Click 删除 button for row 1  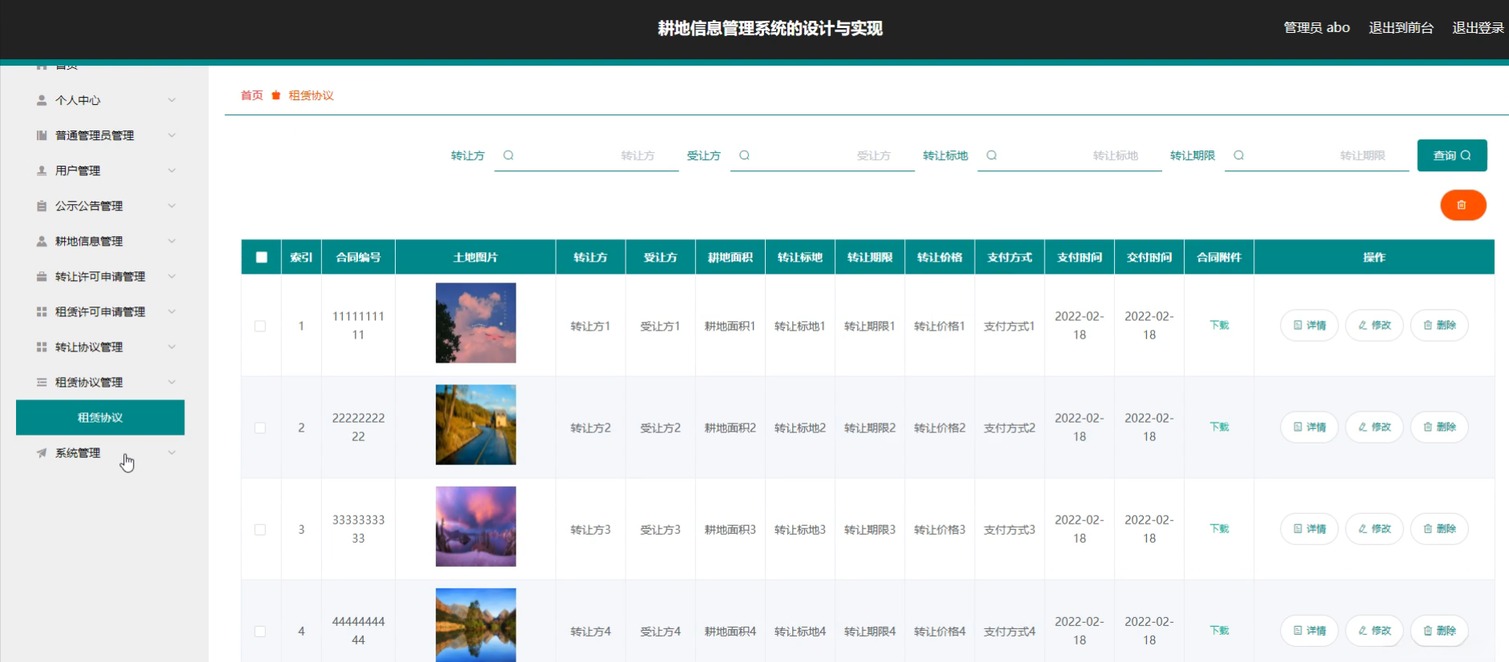point(1439,325)
